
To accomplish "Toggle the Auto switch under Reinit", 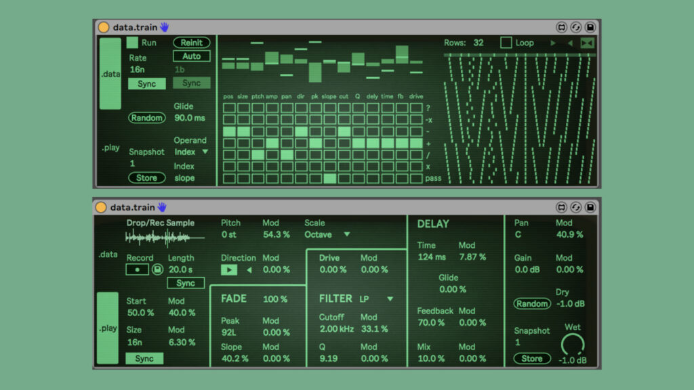I will (x=191, y=56).
